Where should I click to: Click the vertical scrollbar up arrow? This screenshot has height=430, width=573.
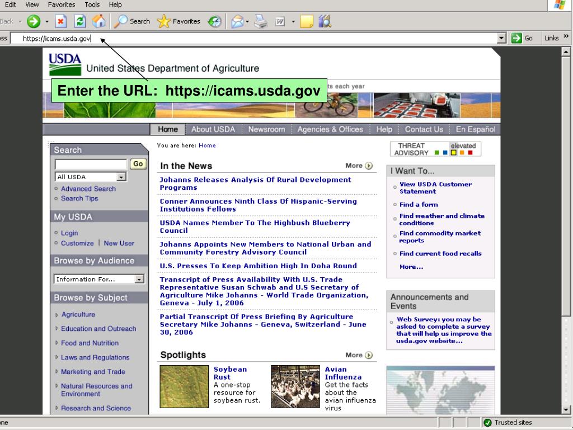566,52
